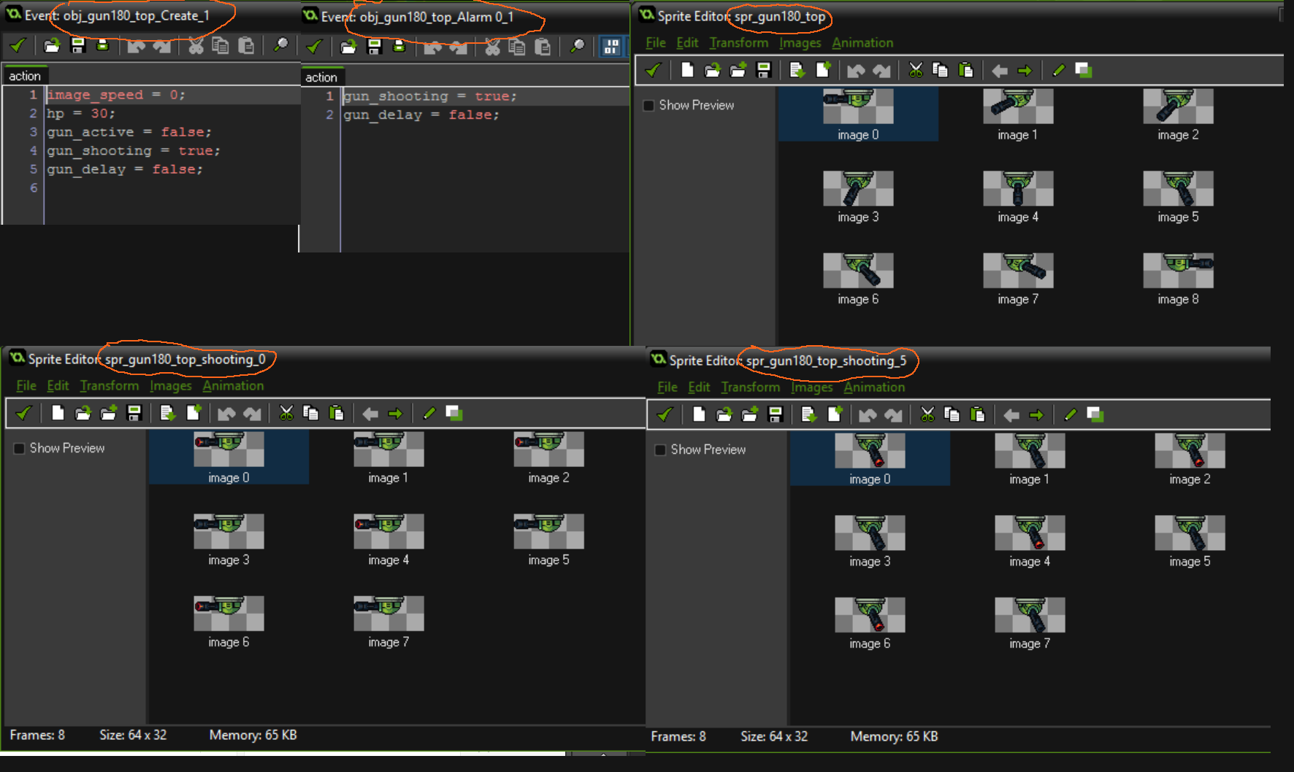Click the search magnifier in Alarm 0 editor
Image resolution: width=1294 pixels, height=772 pixels.
pyautogui.click(x=577, y=47)
